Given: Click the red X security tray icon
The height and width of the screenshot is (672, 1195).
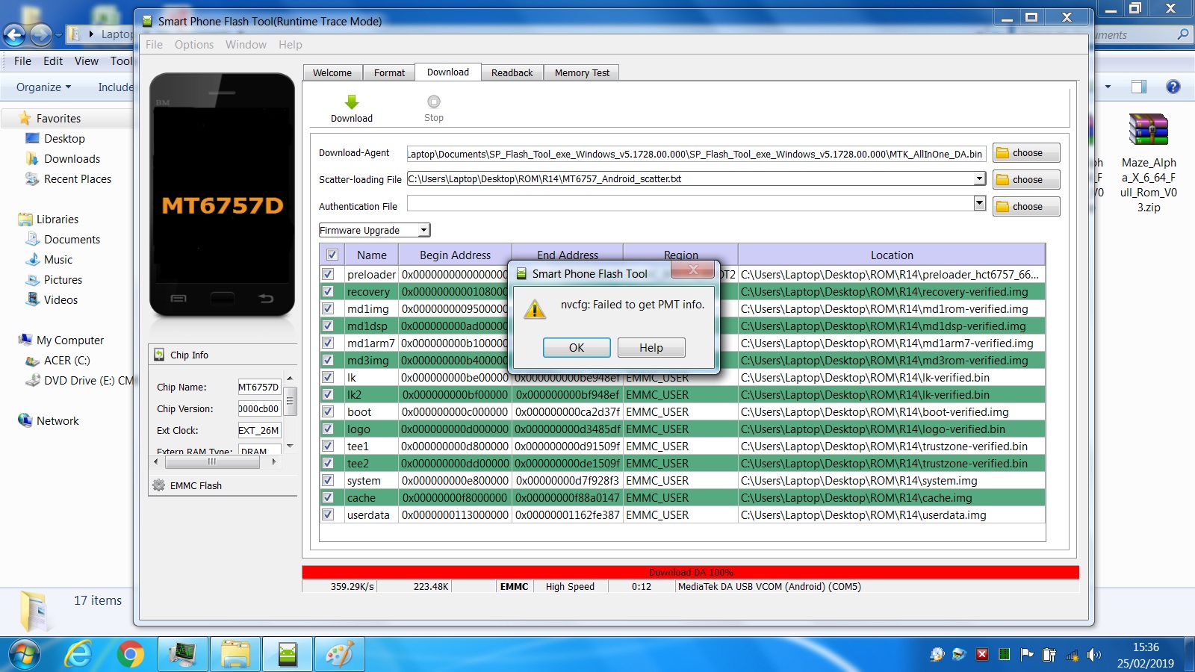Looking at the screenshot, I should click(982, 655).
